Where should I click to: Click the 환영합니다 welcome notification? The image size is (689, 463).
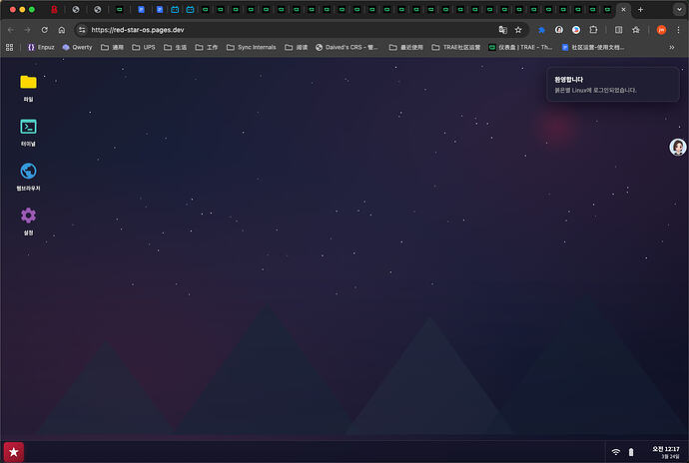612,85
